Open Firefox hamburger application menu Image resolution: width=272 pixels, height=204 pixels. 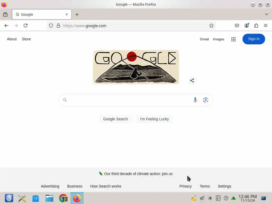[x=265, y=26]
